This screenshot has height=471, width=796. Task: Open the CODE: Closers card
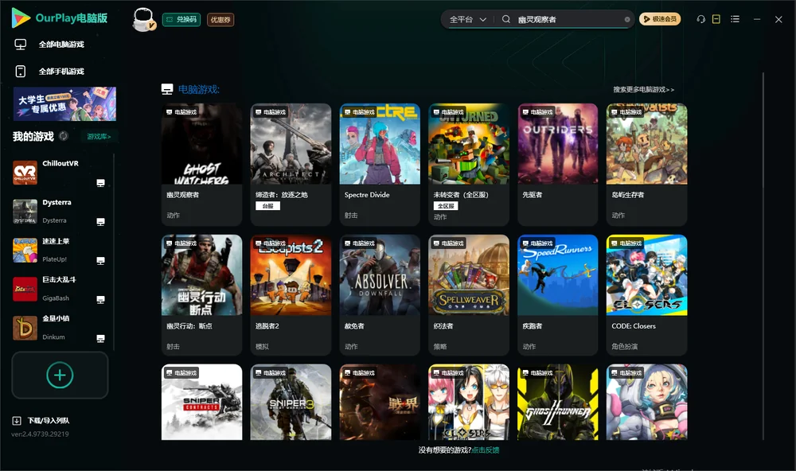[646, 295]
